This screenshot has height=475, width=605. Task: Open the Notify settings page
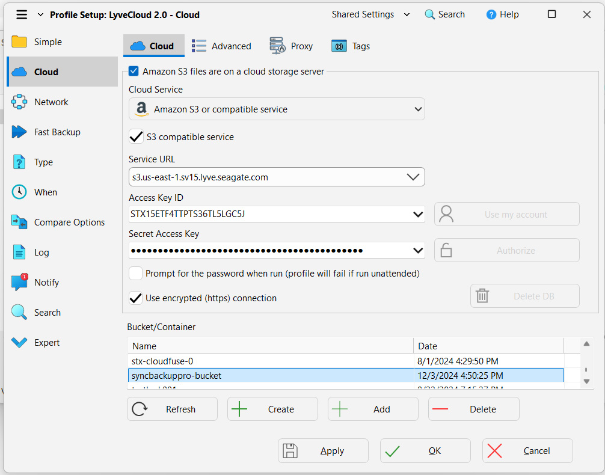click(63, 282)
